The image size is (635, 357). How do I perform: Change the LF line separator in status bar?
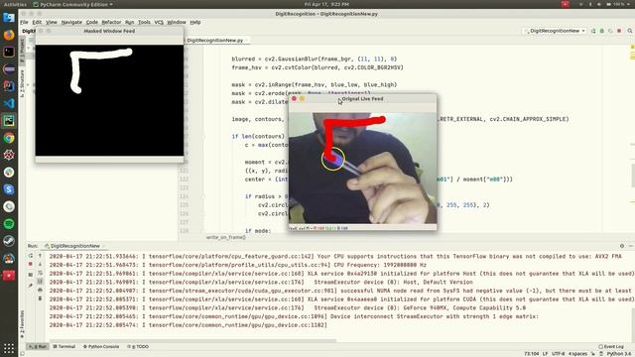[545, 354]
